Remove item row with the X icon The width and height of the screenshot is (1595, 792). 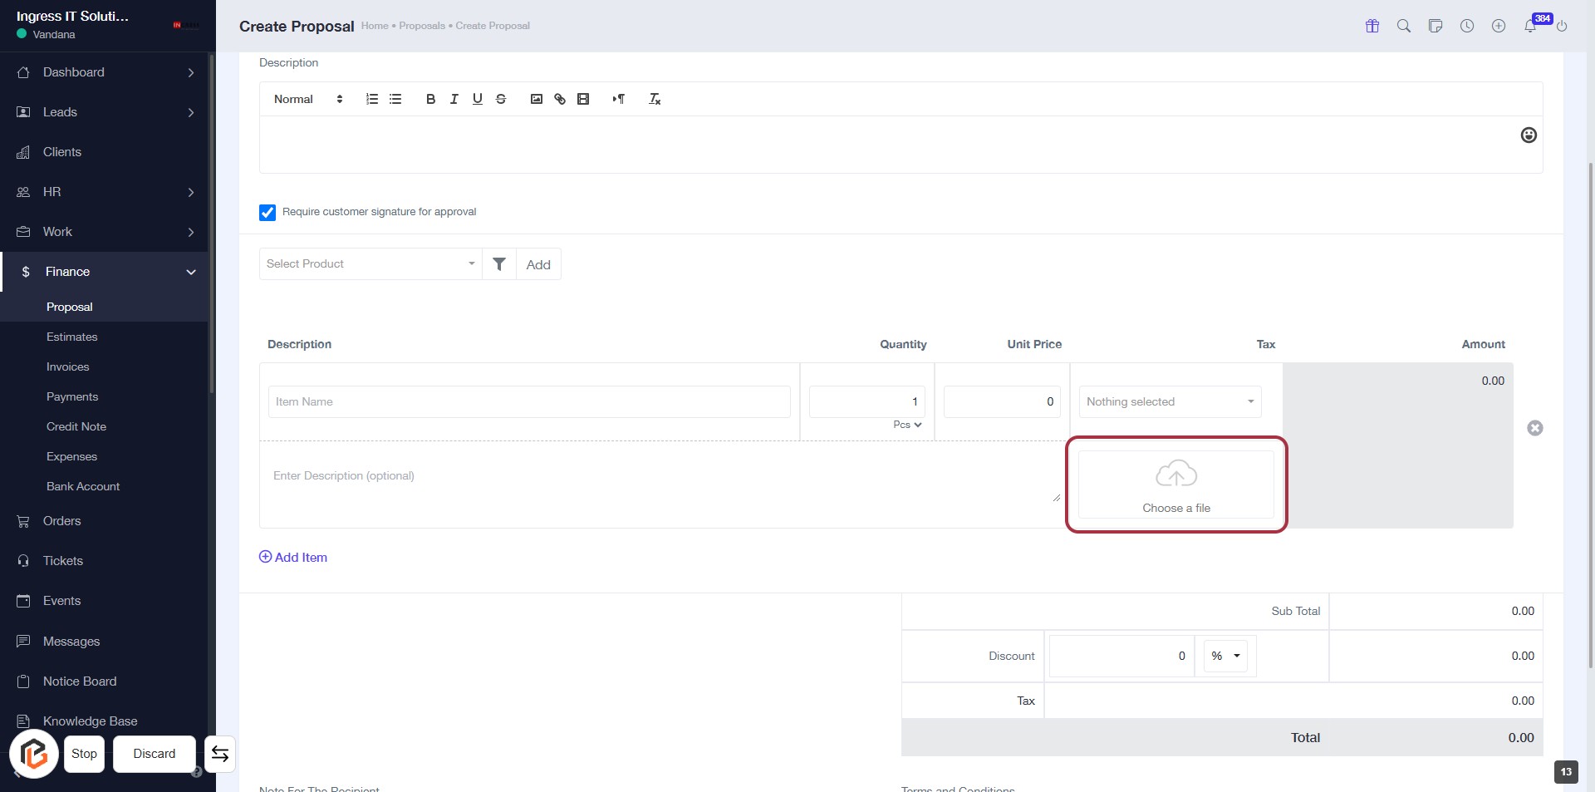pos(1534,428)
